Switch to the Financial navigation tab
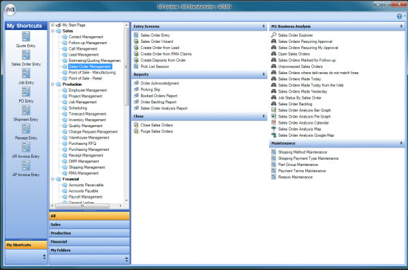The height and width of the screenshot is (270, 408). tap(89, 241)
